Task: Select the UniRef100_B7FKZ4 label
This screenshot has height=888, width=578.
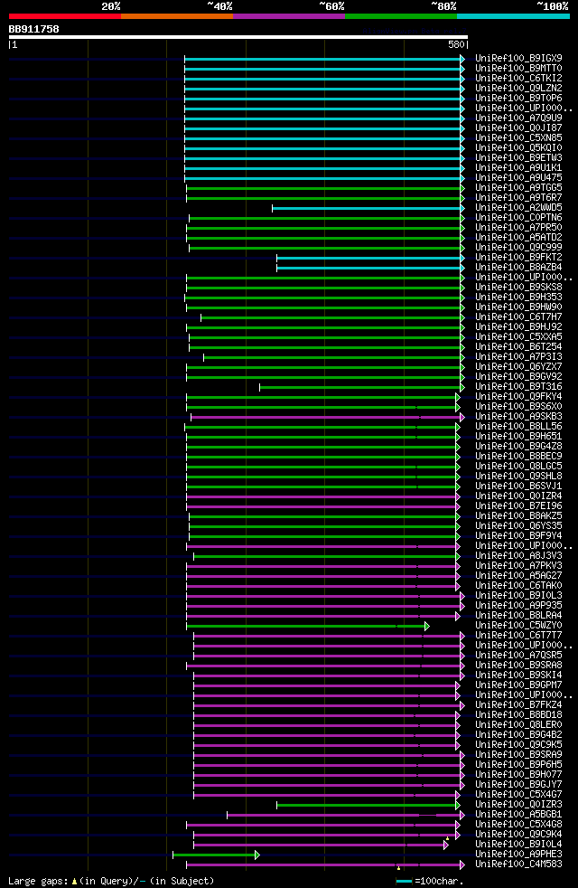Action: (x=518, y=705)
